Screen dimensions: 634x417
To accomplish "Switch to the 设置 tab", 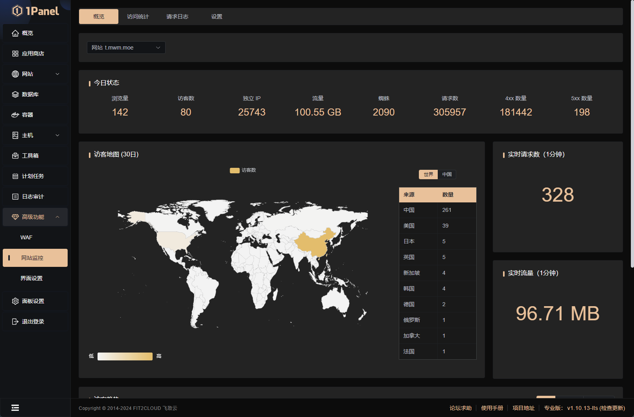I will point(217,17).
